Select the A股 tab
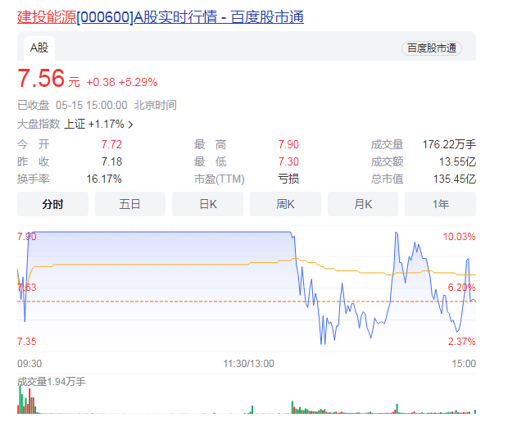The width and height of the screenshot is (508, 422). pyautogui.click(x=39, y=48)
